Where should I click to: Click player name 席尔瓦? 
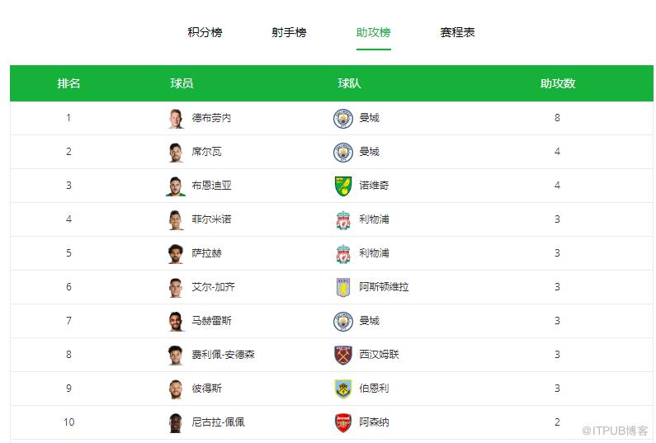206,152
